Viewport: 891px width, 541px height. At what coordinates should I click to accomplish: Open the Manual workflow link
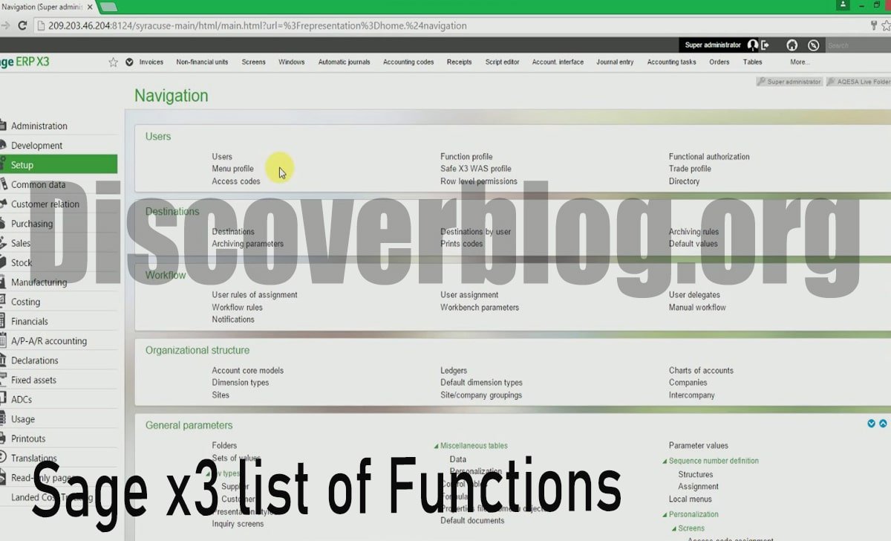tap(697, 308)
